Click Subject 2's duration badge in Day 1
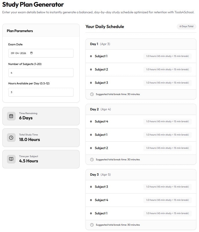 coord(167,69)
